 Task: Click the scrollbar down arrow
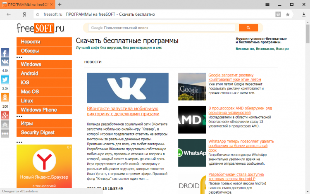pos(308,192)
